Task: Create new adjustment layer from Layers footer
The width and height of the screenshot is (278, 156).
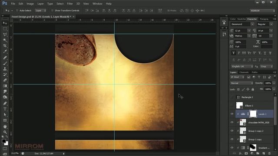Action: click(x=252, y=153)
